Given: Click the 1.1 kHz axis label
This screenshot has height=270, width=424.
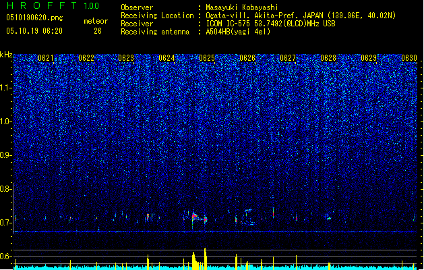Looking at the screenshot, I should [6, 88].
